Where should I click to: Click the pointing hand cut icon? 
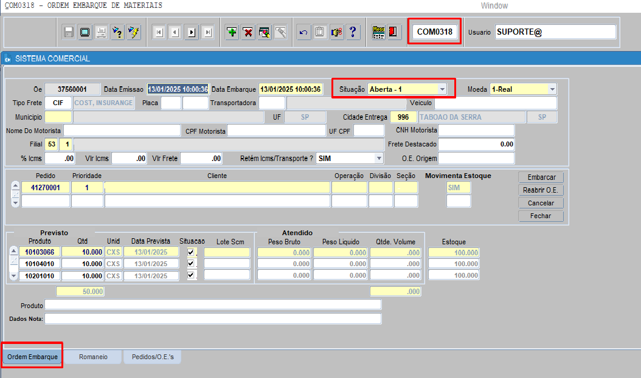(336, 32)
